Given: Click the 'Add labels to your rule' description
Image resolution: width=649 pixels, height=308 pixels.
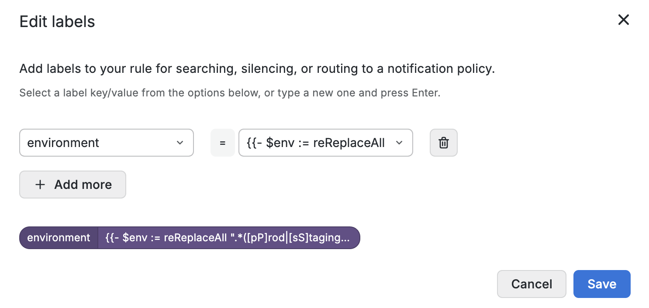Looking at the screenshot, I should (x=257, y=69).
